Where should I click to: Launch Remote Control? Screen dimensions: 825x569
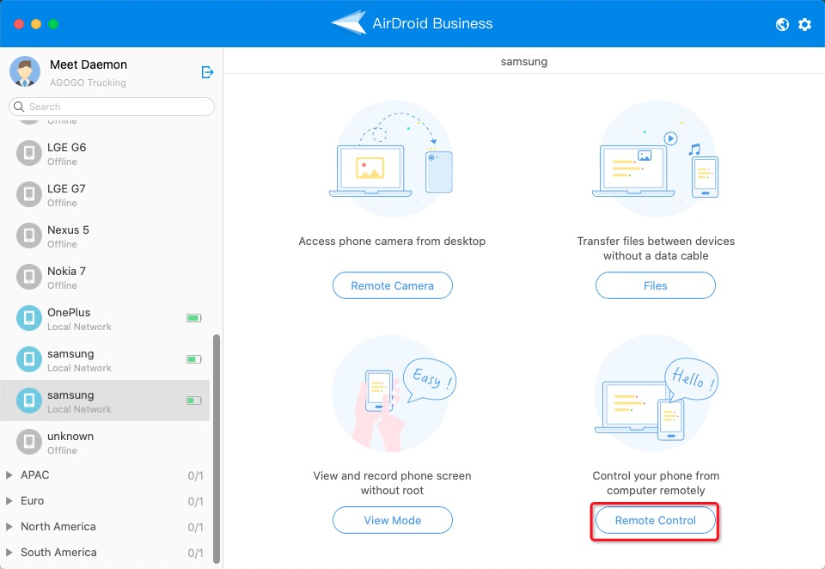[656, 520]
